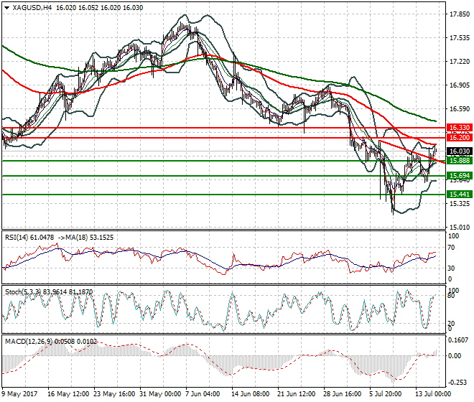Image resolution: width=474 pixels, height=402 pixels.
Task: Click the 5 Jul 20:00 date label
Action: click(x=386, y=394)
